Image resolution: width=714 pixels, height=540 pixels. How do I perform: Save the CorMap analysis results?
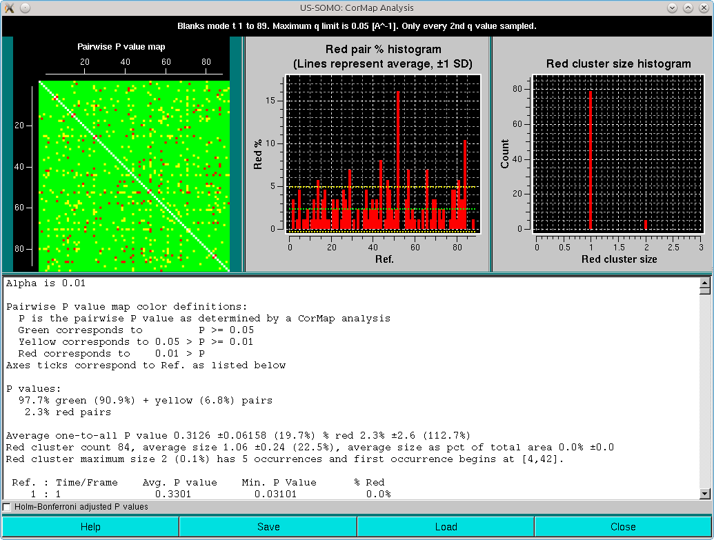pyautogui.click(x=268, y=526)
